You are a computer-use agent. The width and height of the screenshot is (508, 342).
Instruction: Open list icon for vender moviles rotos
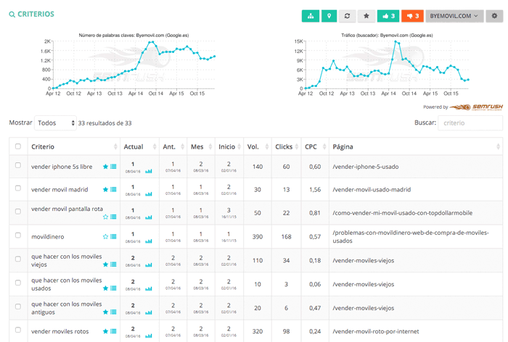click(x=113, y=331)
